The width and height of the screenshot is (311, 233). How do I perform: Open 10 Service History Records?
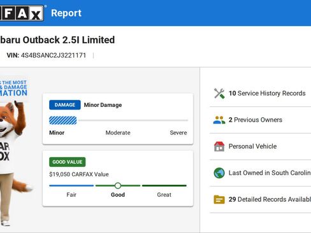tap(267, 93)
